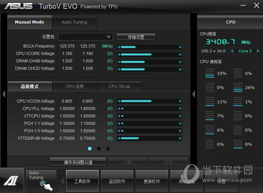Switch to previous CPU core

[x=232, y=51]
